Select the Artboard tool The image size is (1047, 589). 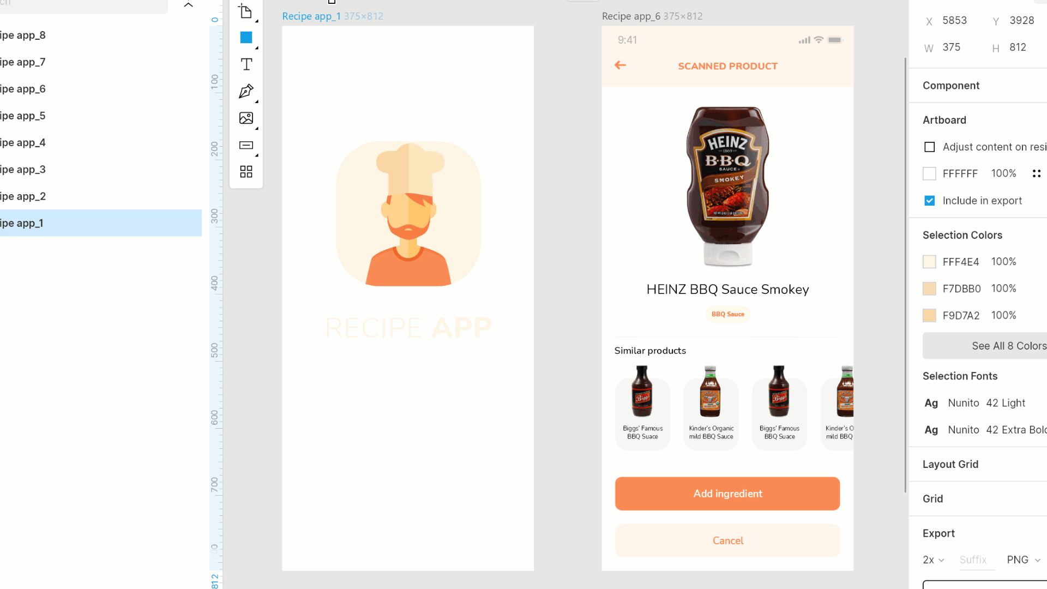246,11
